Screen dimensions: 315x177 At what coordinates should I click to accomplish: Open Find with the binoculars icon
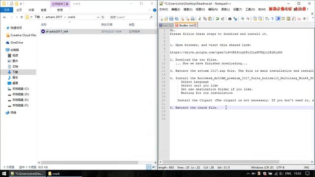[x=230, y=19]
